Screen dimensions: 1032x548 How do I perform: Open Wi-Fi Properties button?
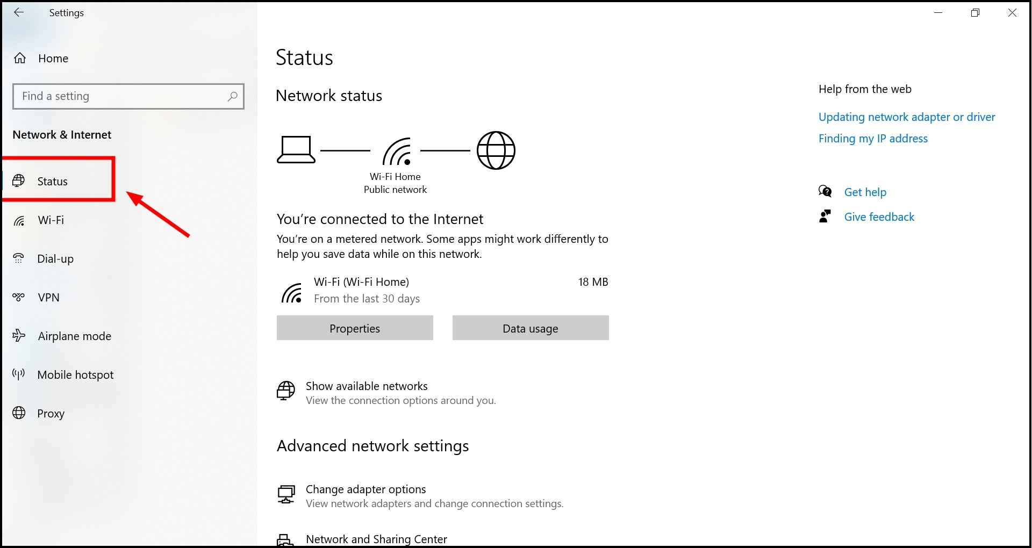pyautogui.click(x=355, y=328)
